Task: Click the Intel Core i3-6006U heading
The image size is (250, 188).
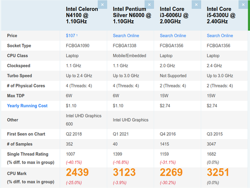Action: (x=174, y=15)
